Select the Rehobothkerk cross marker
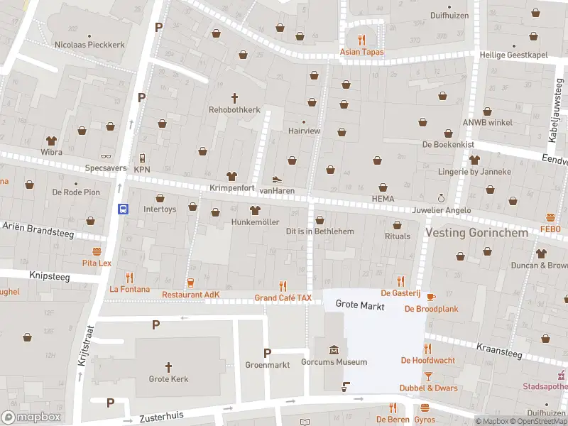The height and width of the screenshot is (426, 568). tap(234, 98)
